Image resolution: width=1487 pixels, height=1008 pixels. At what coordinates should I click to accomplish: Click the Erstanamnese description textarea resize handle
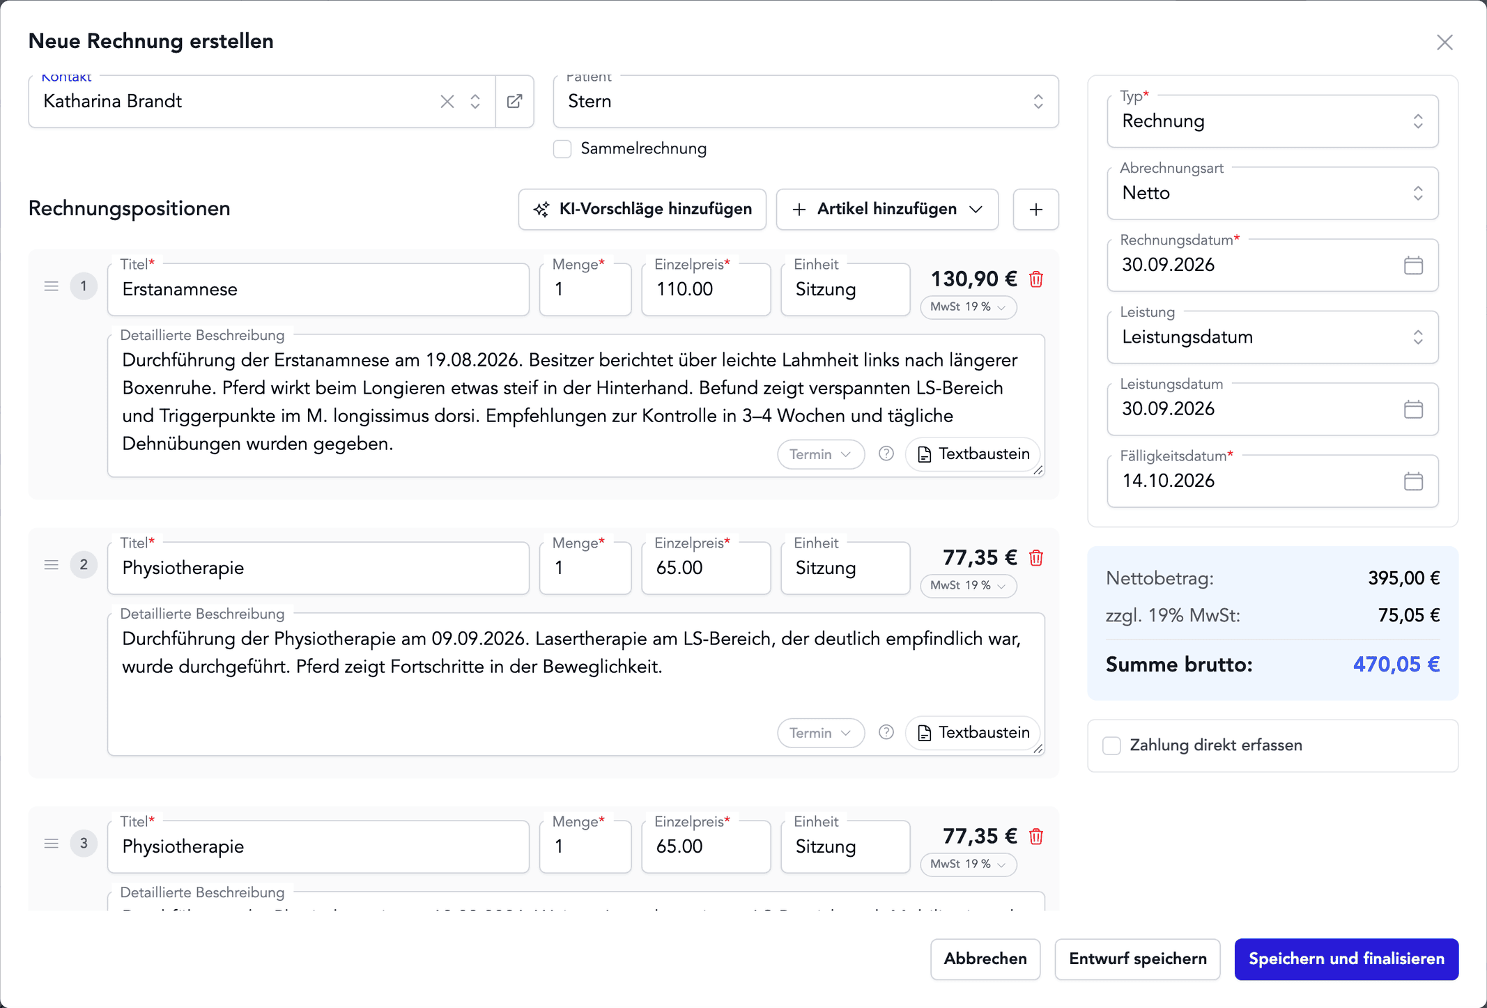[x=1038, y=471]
